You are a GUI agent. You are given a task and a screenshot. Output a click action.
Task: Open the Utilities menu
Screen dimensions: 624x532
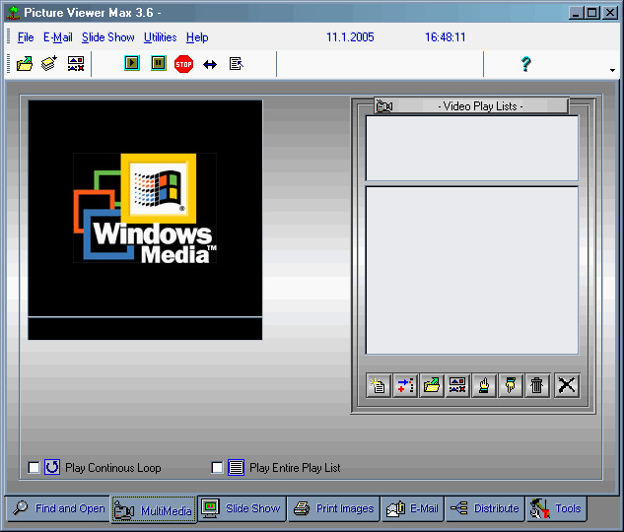pos(160,37)
